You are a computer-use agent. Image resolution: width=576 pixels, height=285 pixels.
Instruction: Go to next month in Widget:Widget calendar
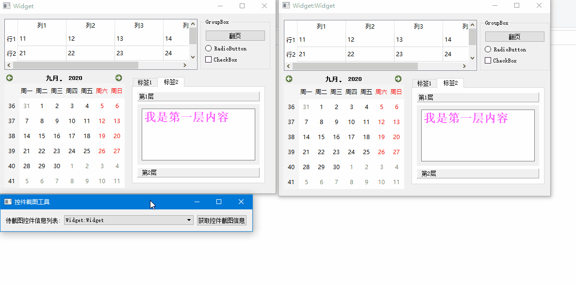click(398, 79)
